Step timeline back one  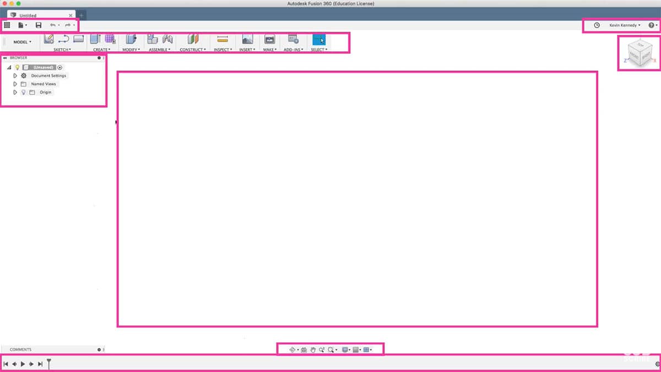coord(14,364)
